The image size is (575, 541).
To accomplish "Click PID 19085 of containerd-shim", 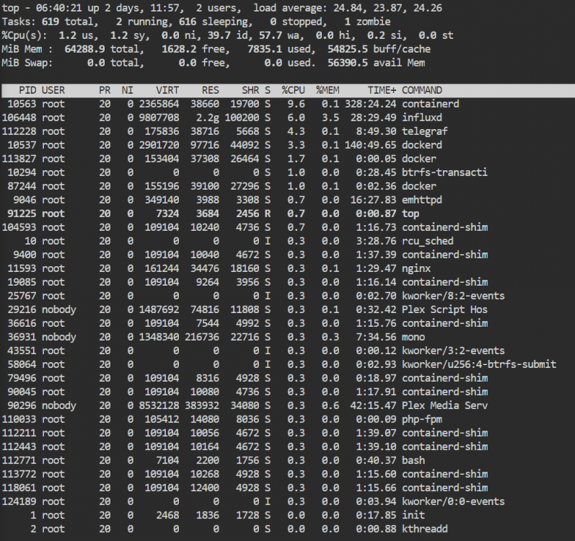I will 22,282.
